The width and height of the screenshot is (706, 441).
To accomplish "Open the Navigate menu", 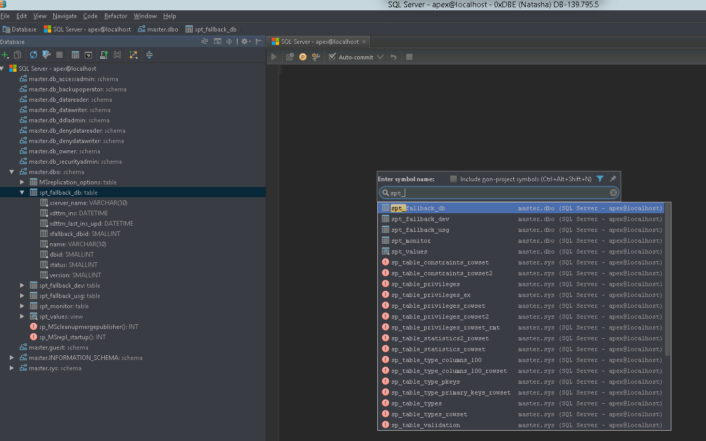I will tap(65, 16).
